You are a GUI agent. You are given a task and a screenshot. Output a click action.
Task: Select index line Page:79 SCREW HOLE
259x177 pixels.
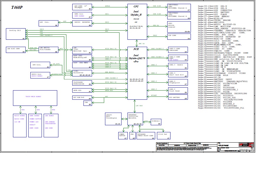[213, 75]
